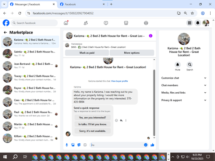Click the Mark as paid button
The image size is (215, 161).
pos(87,53)
